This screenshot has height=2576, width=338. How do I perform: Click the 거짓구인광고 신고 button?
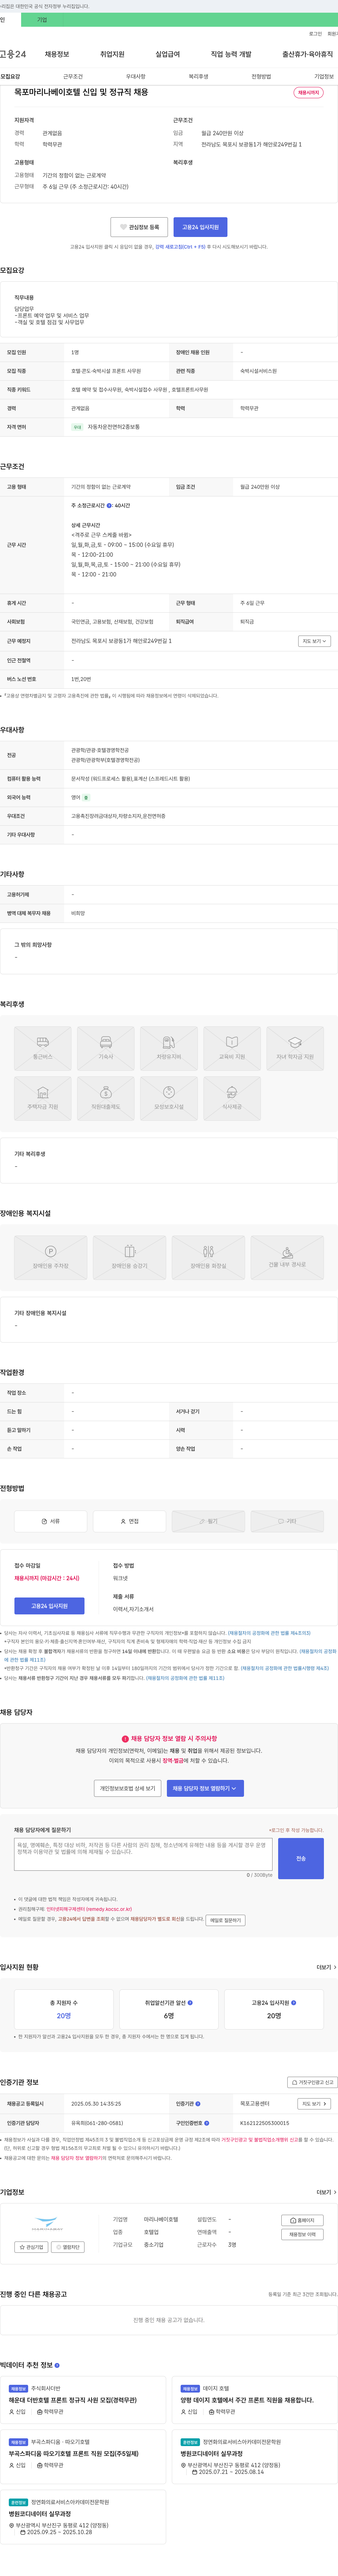pos(312,2082)
